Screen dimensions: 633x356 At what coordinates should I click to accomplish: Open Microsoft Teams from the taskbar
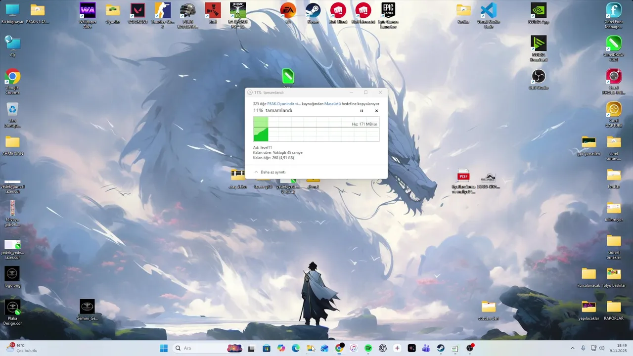point(426,348)
